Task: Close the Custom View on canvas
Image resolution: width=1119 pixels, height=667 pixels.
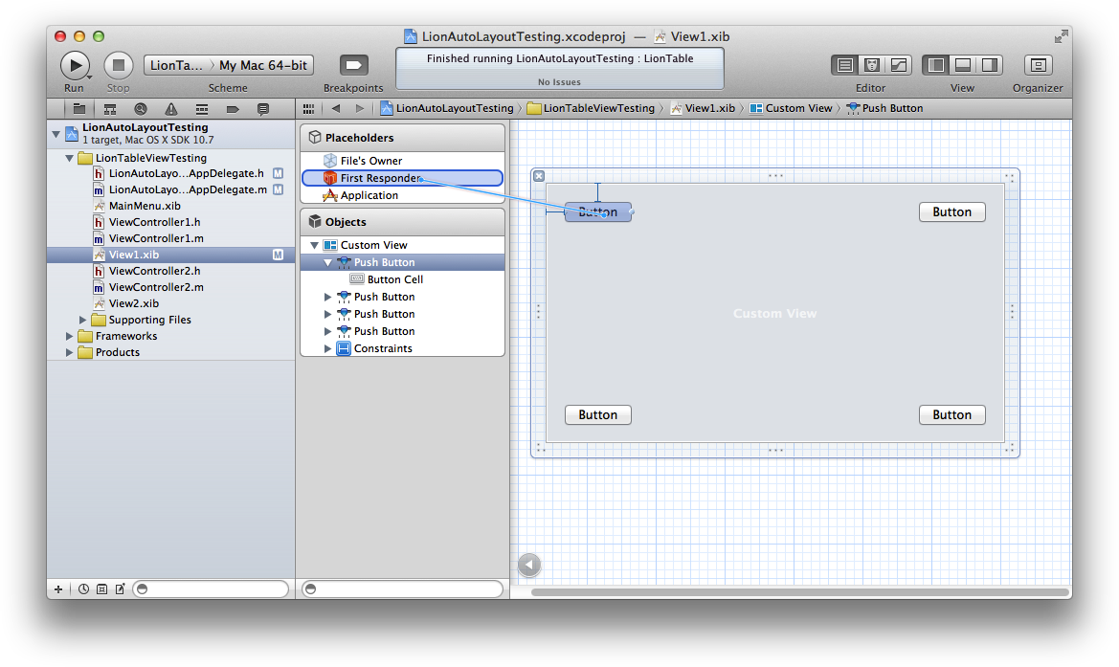Action: pos(539,176)
